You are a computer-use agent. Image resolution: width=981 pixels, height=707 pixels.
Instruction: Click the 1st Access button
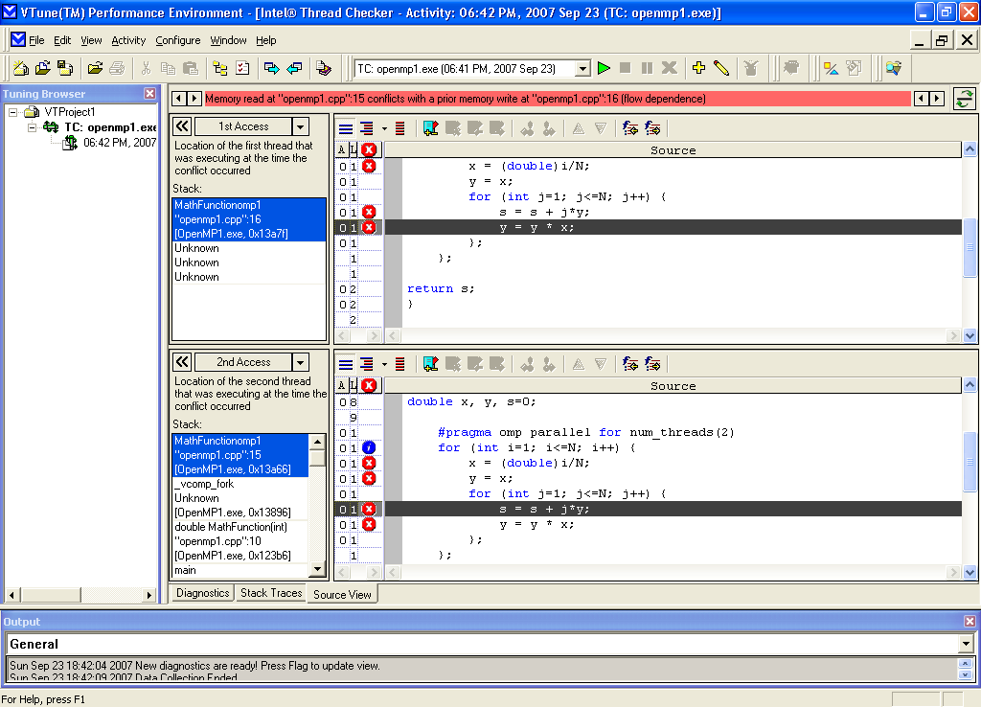pos(243,126)
